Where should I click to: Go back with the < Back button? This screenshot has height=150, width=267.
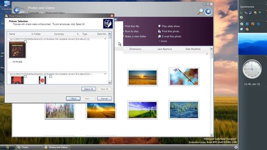tap(73, 98)
